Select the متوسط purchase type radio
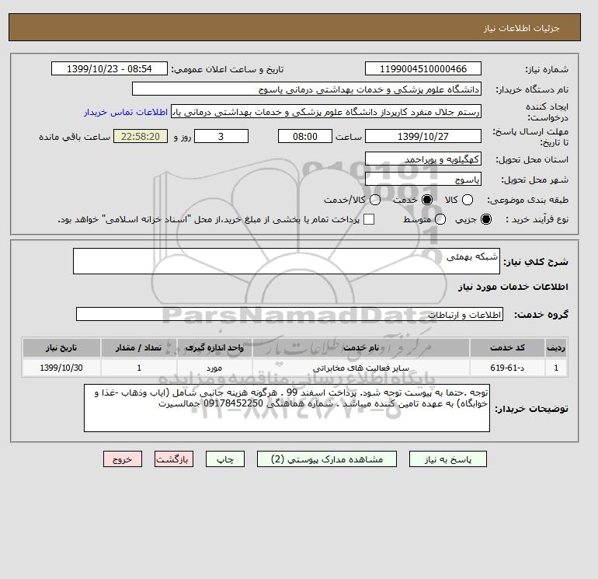This screenshot has width=598, height=579. [x=440, y=219]
